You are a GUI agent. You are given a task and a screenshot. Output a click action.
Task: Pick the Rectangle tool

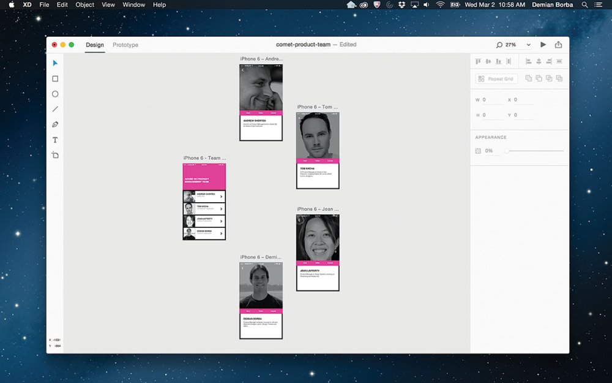(55, 78)
